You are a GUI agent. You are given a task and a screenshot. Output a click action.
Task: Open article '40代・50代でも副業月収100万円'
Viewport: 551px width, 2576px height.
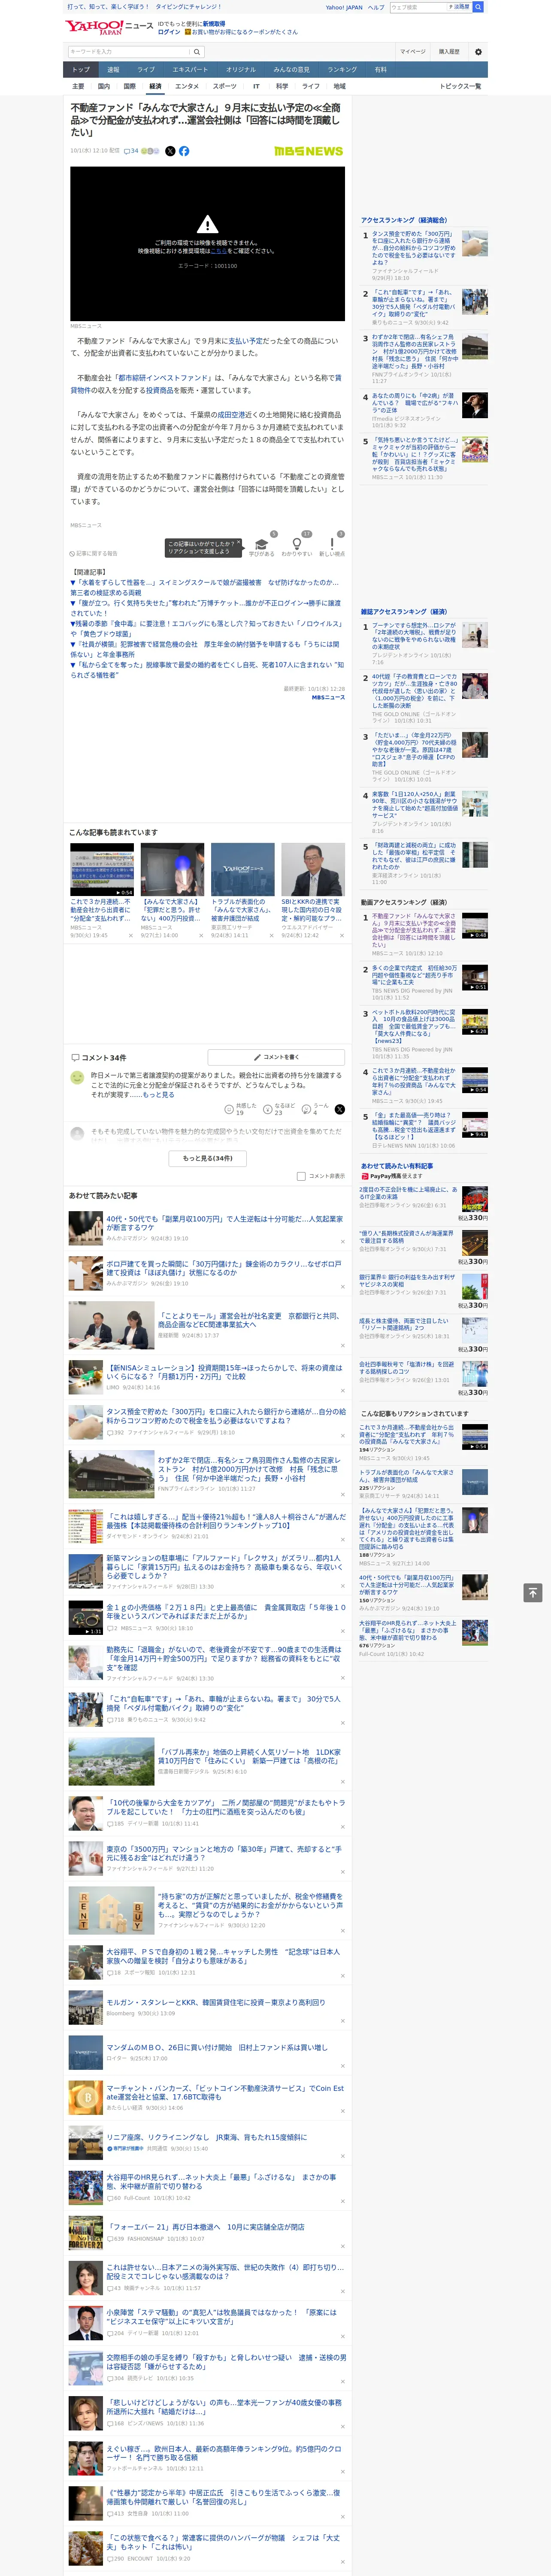(224, 1223)
